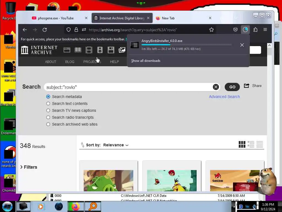The height and width of the screenshot is (212, 282).
Task: Open media player taskbar icon
Action: [x=41, y=206]
